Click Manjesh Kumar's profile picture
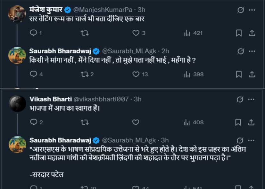This screenshot has width=265, height=189. coord(17,14)
